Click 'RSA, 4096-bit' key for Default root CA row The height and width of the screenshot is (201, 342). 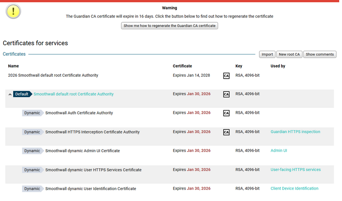[x=248, y=94]
